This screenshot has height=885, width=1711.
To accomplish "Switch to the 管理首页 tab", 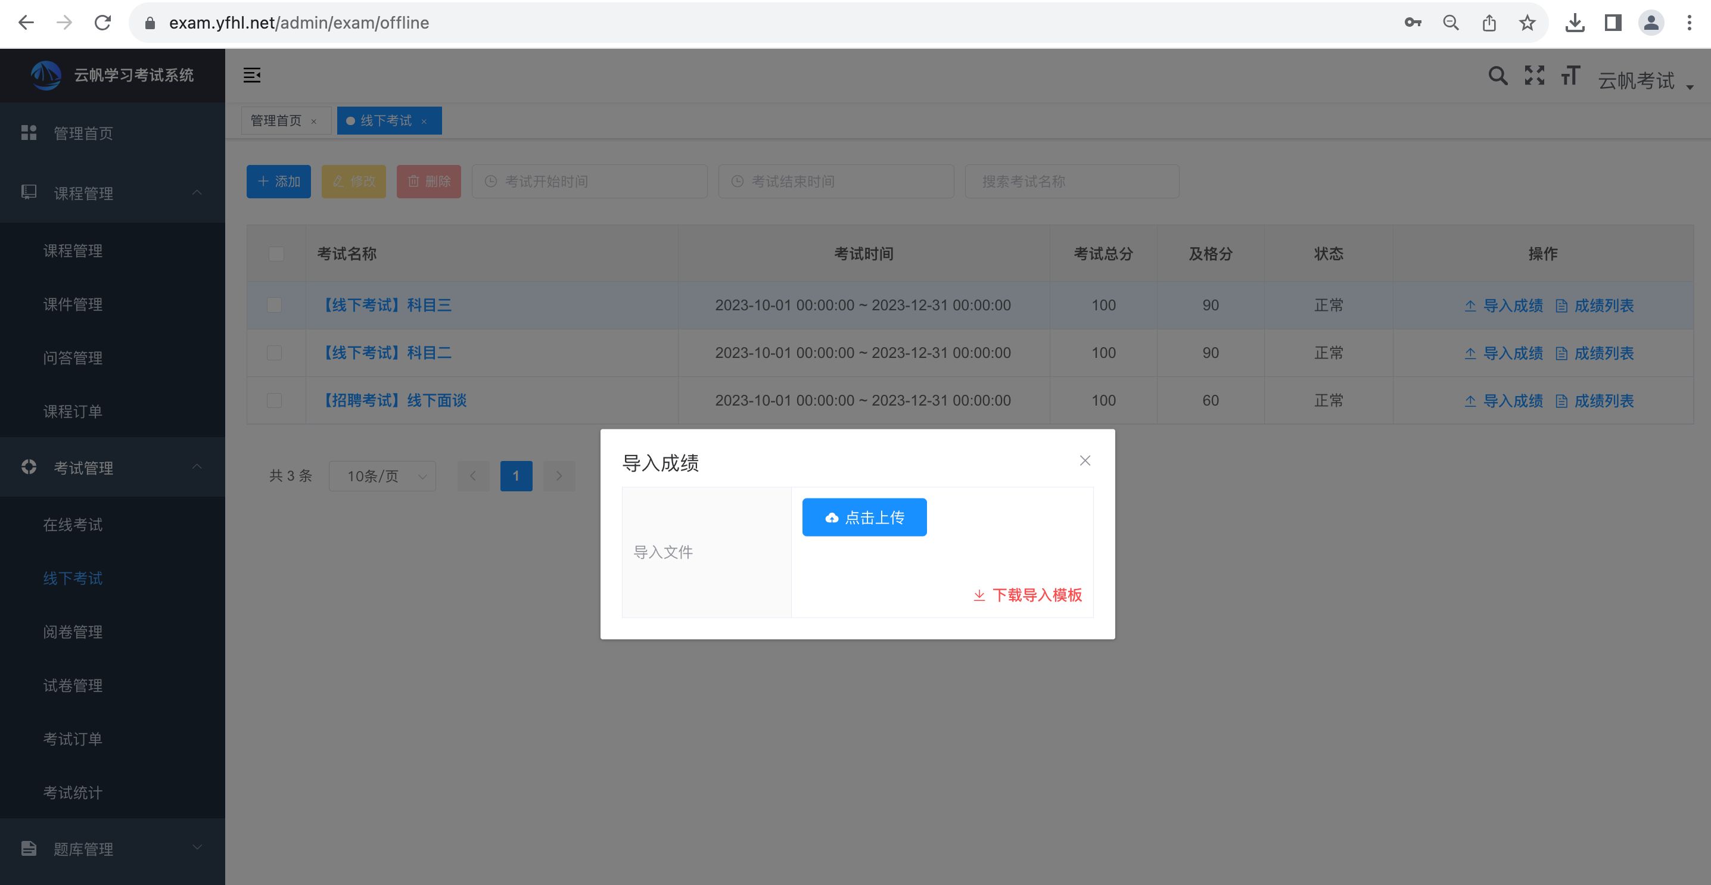I will coord(276,121).
